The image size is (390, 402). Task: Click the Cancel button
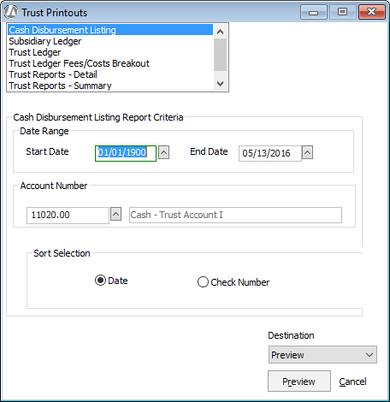(x=352, y=381)
